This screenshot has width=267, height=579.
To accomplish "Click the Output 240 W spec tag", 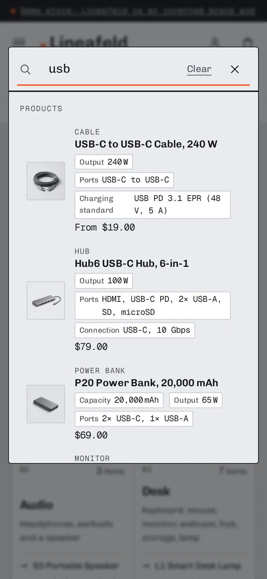I will click(104, 162).
